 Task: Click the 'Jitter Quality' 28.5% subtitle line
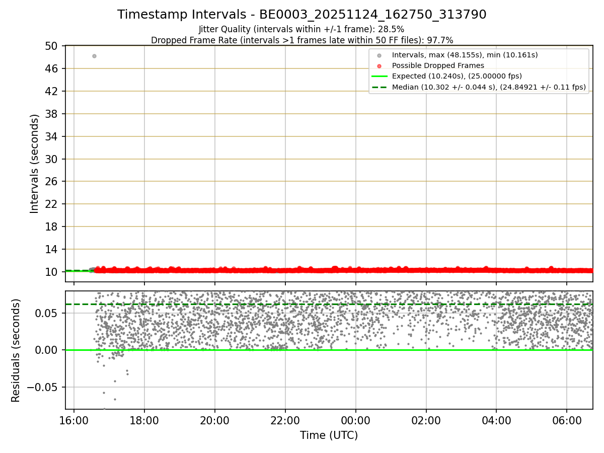tap(301, 29)
